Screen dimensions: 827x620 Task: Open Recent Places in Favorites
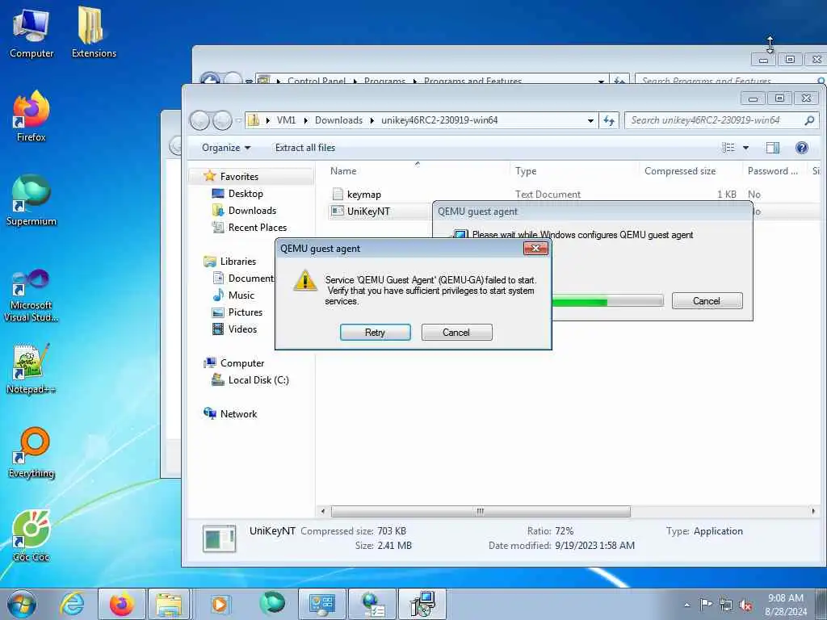[258, 227]
